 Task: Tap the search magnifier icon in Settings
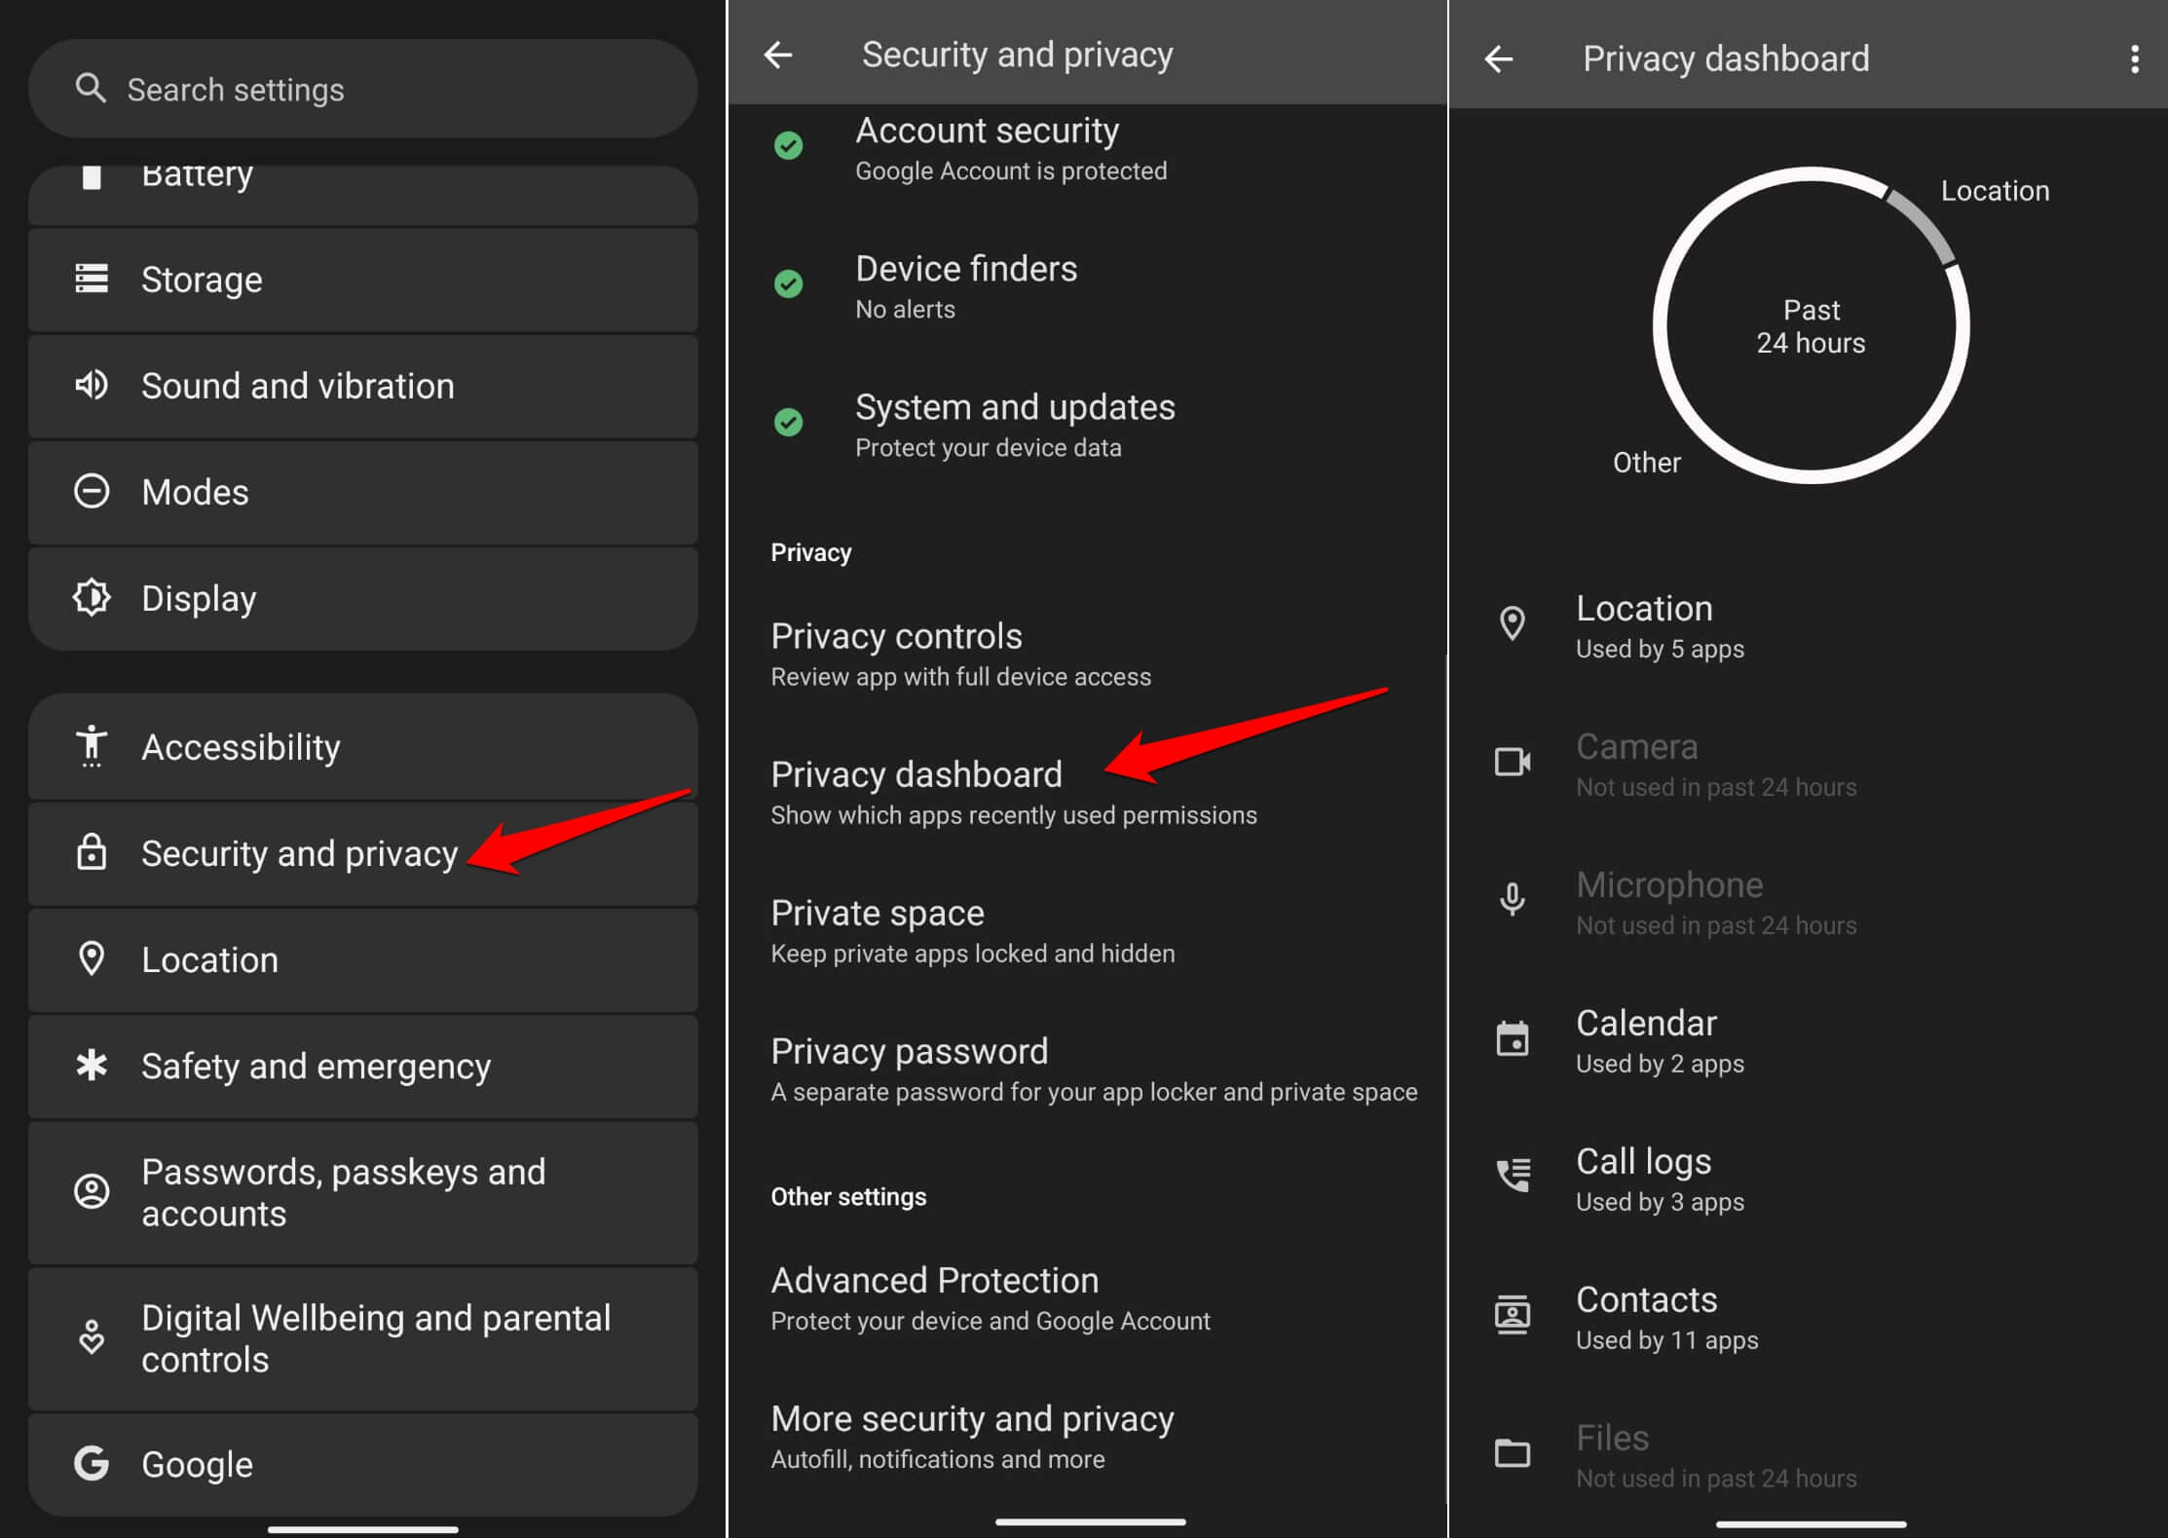point(91,89)
